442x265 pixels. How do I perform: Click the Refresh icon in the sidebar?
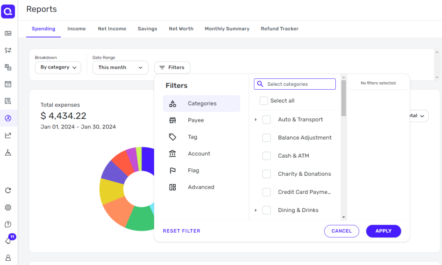click(8, 190)
